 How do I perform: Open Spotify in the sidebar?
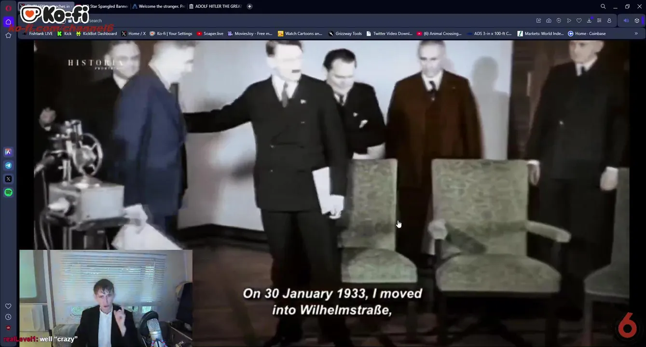[8, 192]
